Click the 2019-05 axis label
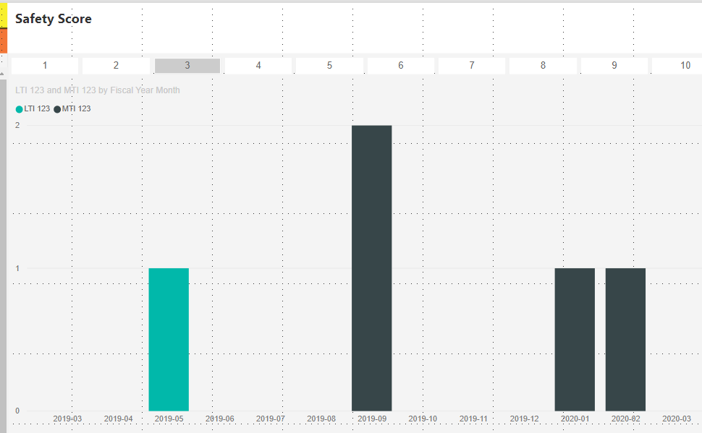 [169, 419]
